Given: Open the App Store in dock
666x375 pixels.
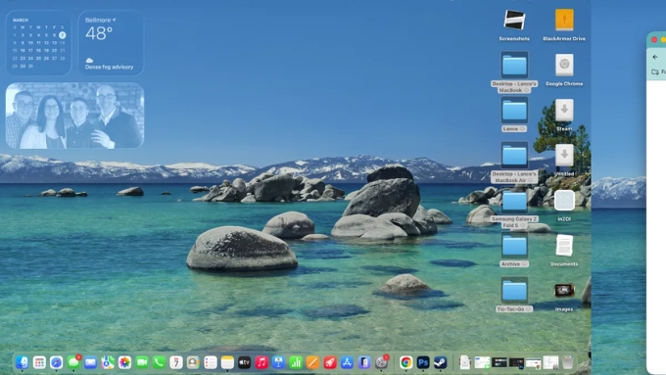Looking at the screenshot, I should coord(347,362).
